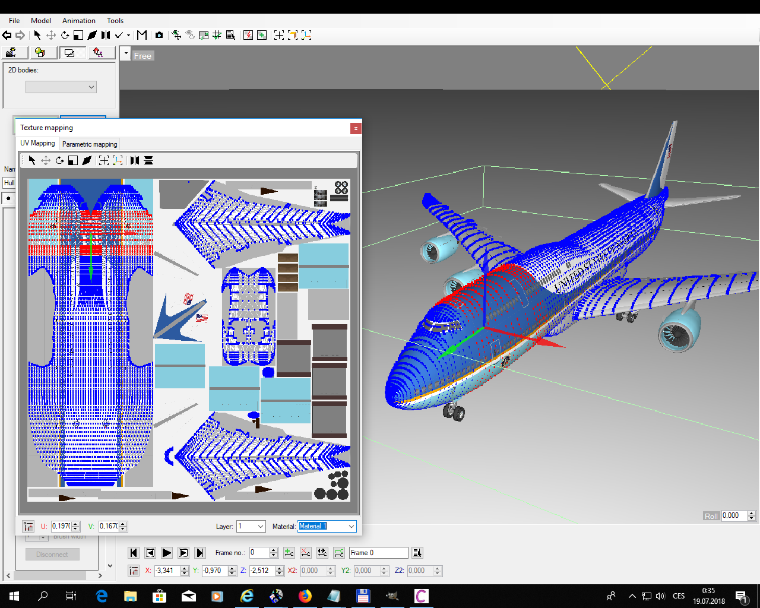Open the 2D bodies dropdown

coord(61,87)
